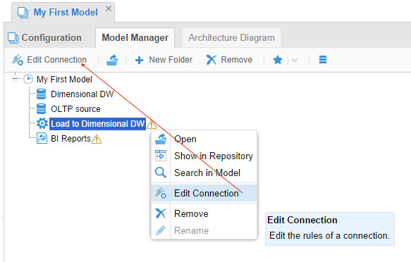The width and height of the screenshot is (411, 262).
Task: Click the X remove icon in context menu
Action: 161,213
